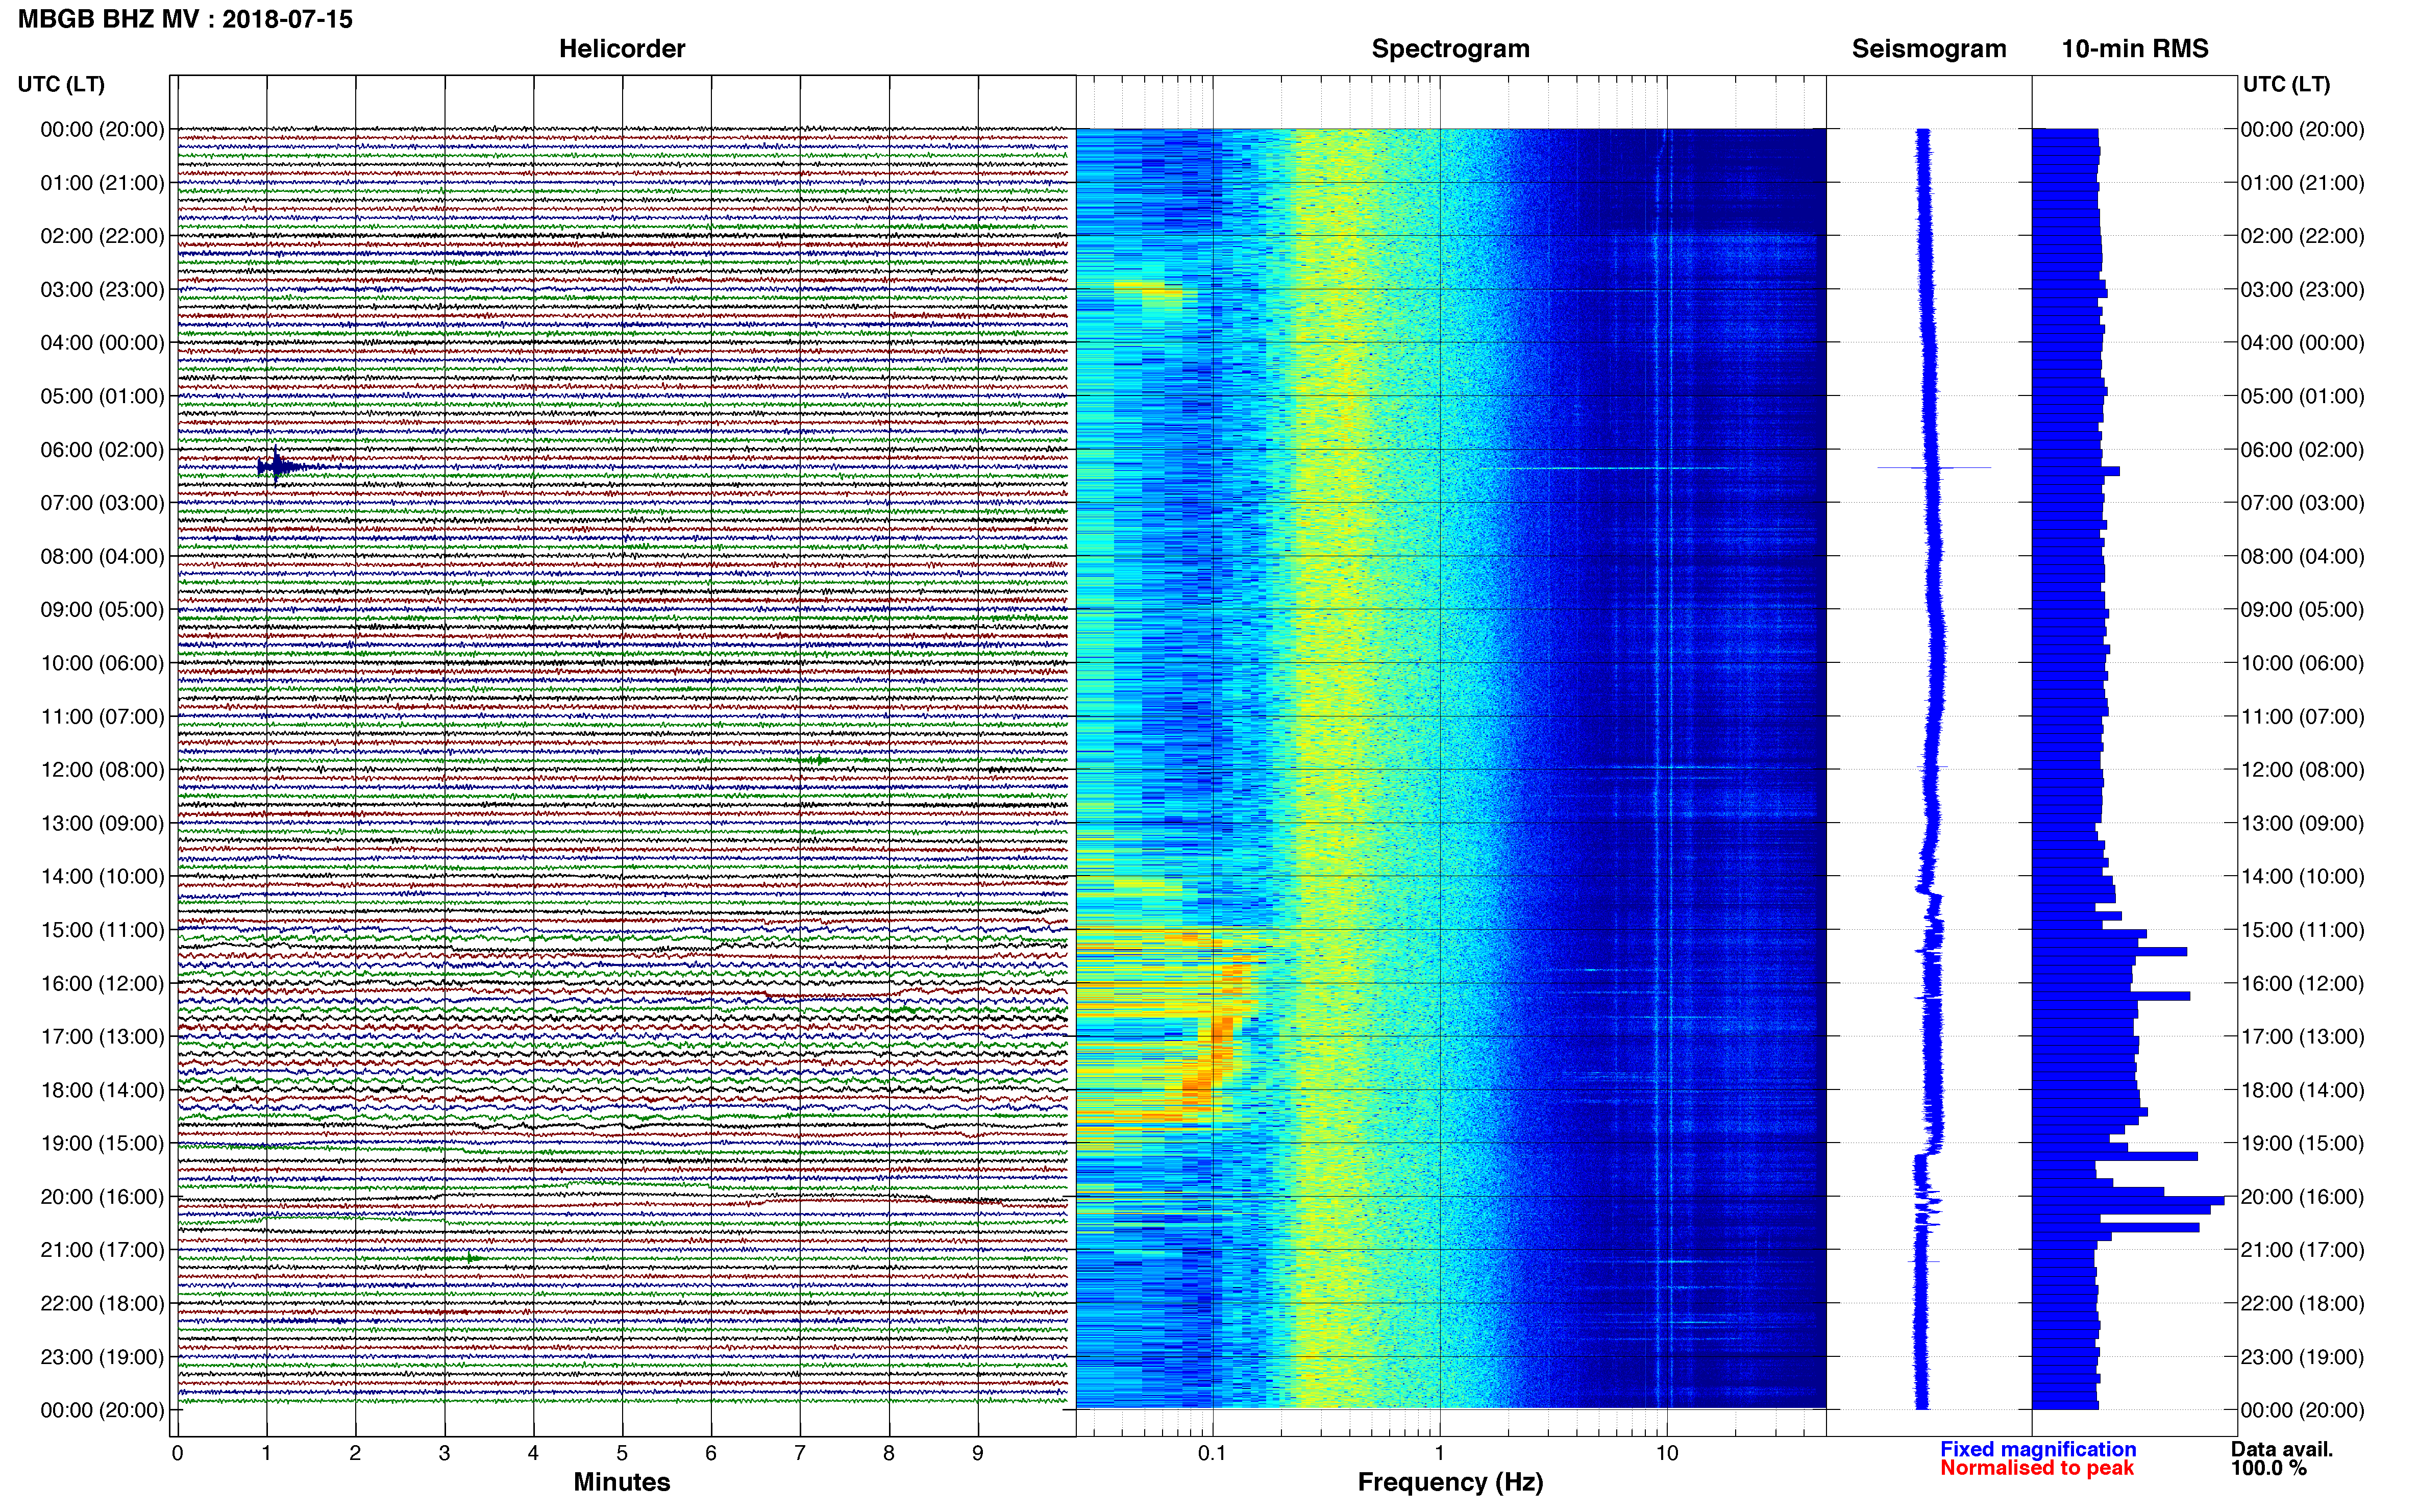Viewport: 2419px width, 1512px height.
Task: Click the blue 'Fixed magnification' legend text
Action: pyautogui.click(x=2038, y=1449)
